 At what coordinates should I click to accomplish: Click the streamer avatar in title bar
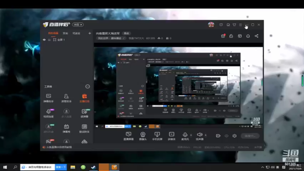coord(211,25)
